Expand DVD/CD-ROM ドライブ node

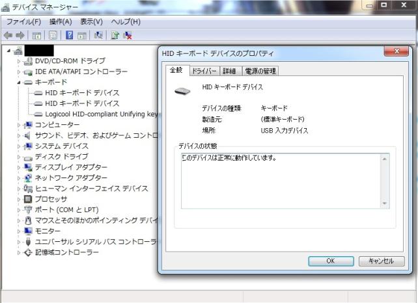click(x=19, y=61)
